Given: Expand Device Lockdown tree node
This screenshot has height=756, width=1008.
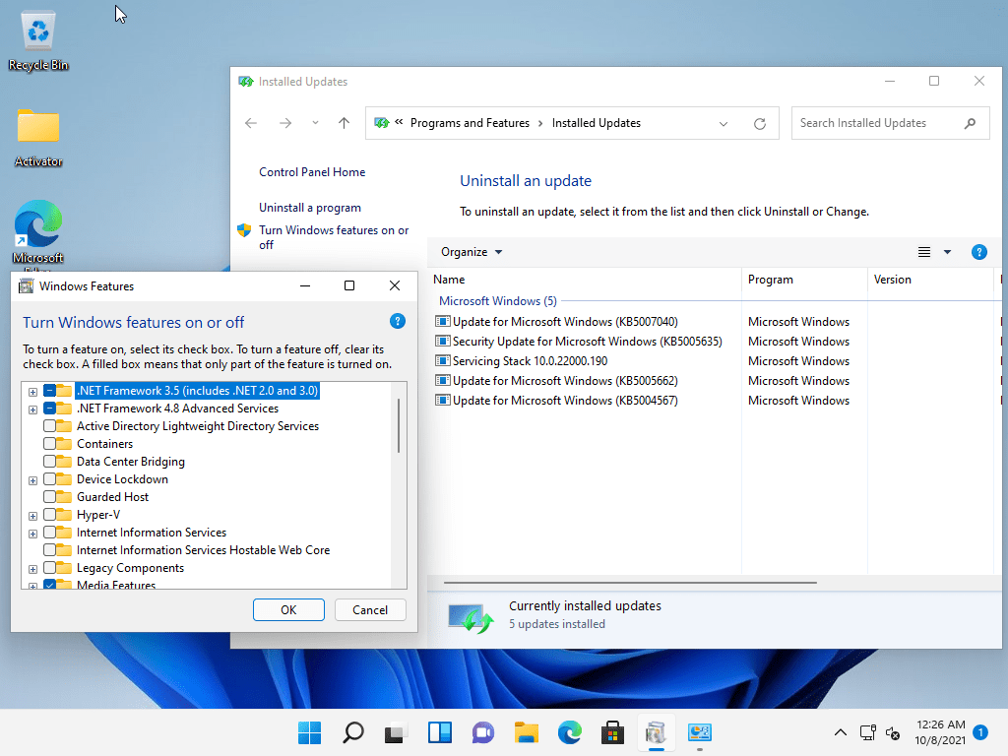Looking at the screenshot, I should click(x=32, y=480).
